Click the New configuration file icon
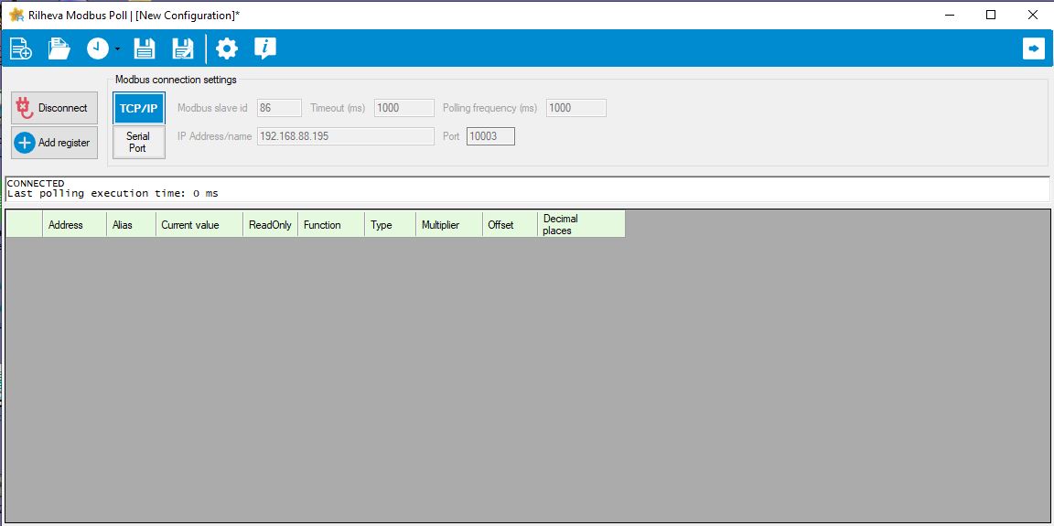1054x526 pixels. [x=20, y=48]
